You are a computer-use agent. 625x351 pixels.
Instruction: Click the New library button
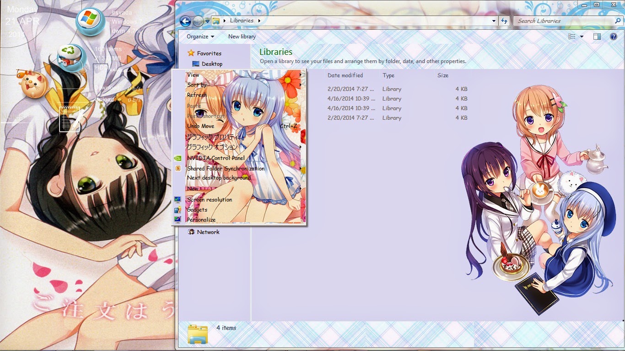pyautogui.click(x=242, y=37)
